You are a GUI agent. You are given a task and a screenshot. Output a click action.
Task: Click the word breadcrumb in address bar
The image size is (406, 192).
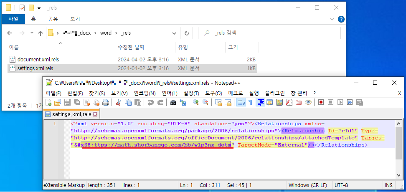(106, 33)
